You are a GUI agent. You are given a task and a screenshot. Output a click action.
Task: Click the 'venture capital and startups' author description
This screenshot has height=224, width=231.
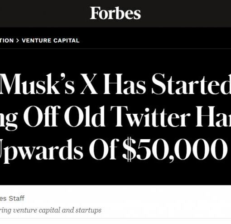pyautogui.click(x=57, y=210)
